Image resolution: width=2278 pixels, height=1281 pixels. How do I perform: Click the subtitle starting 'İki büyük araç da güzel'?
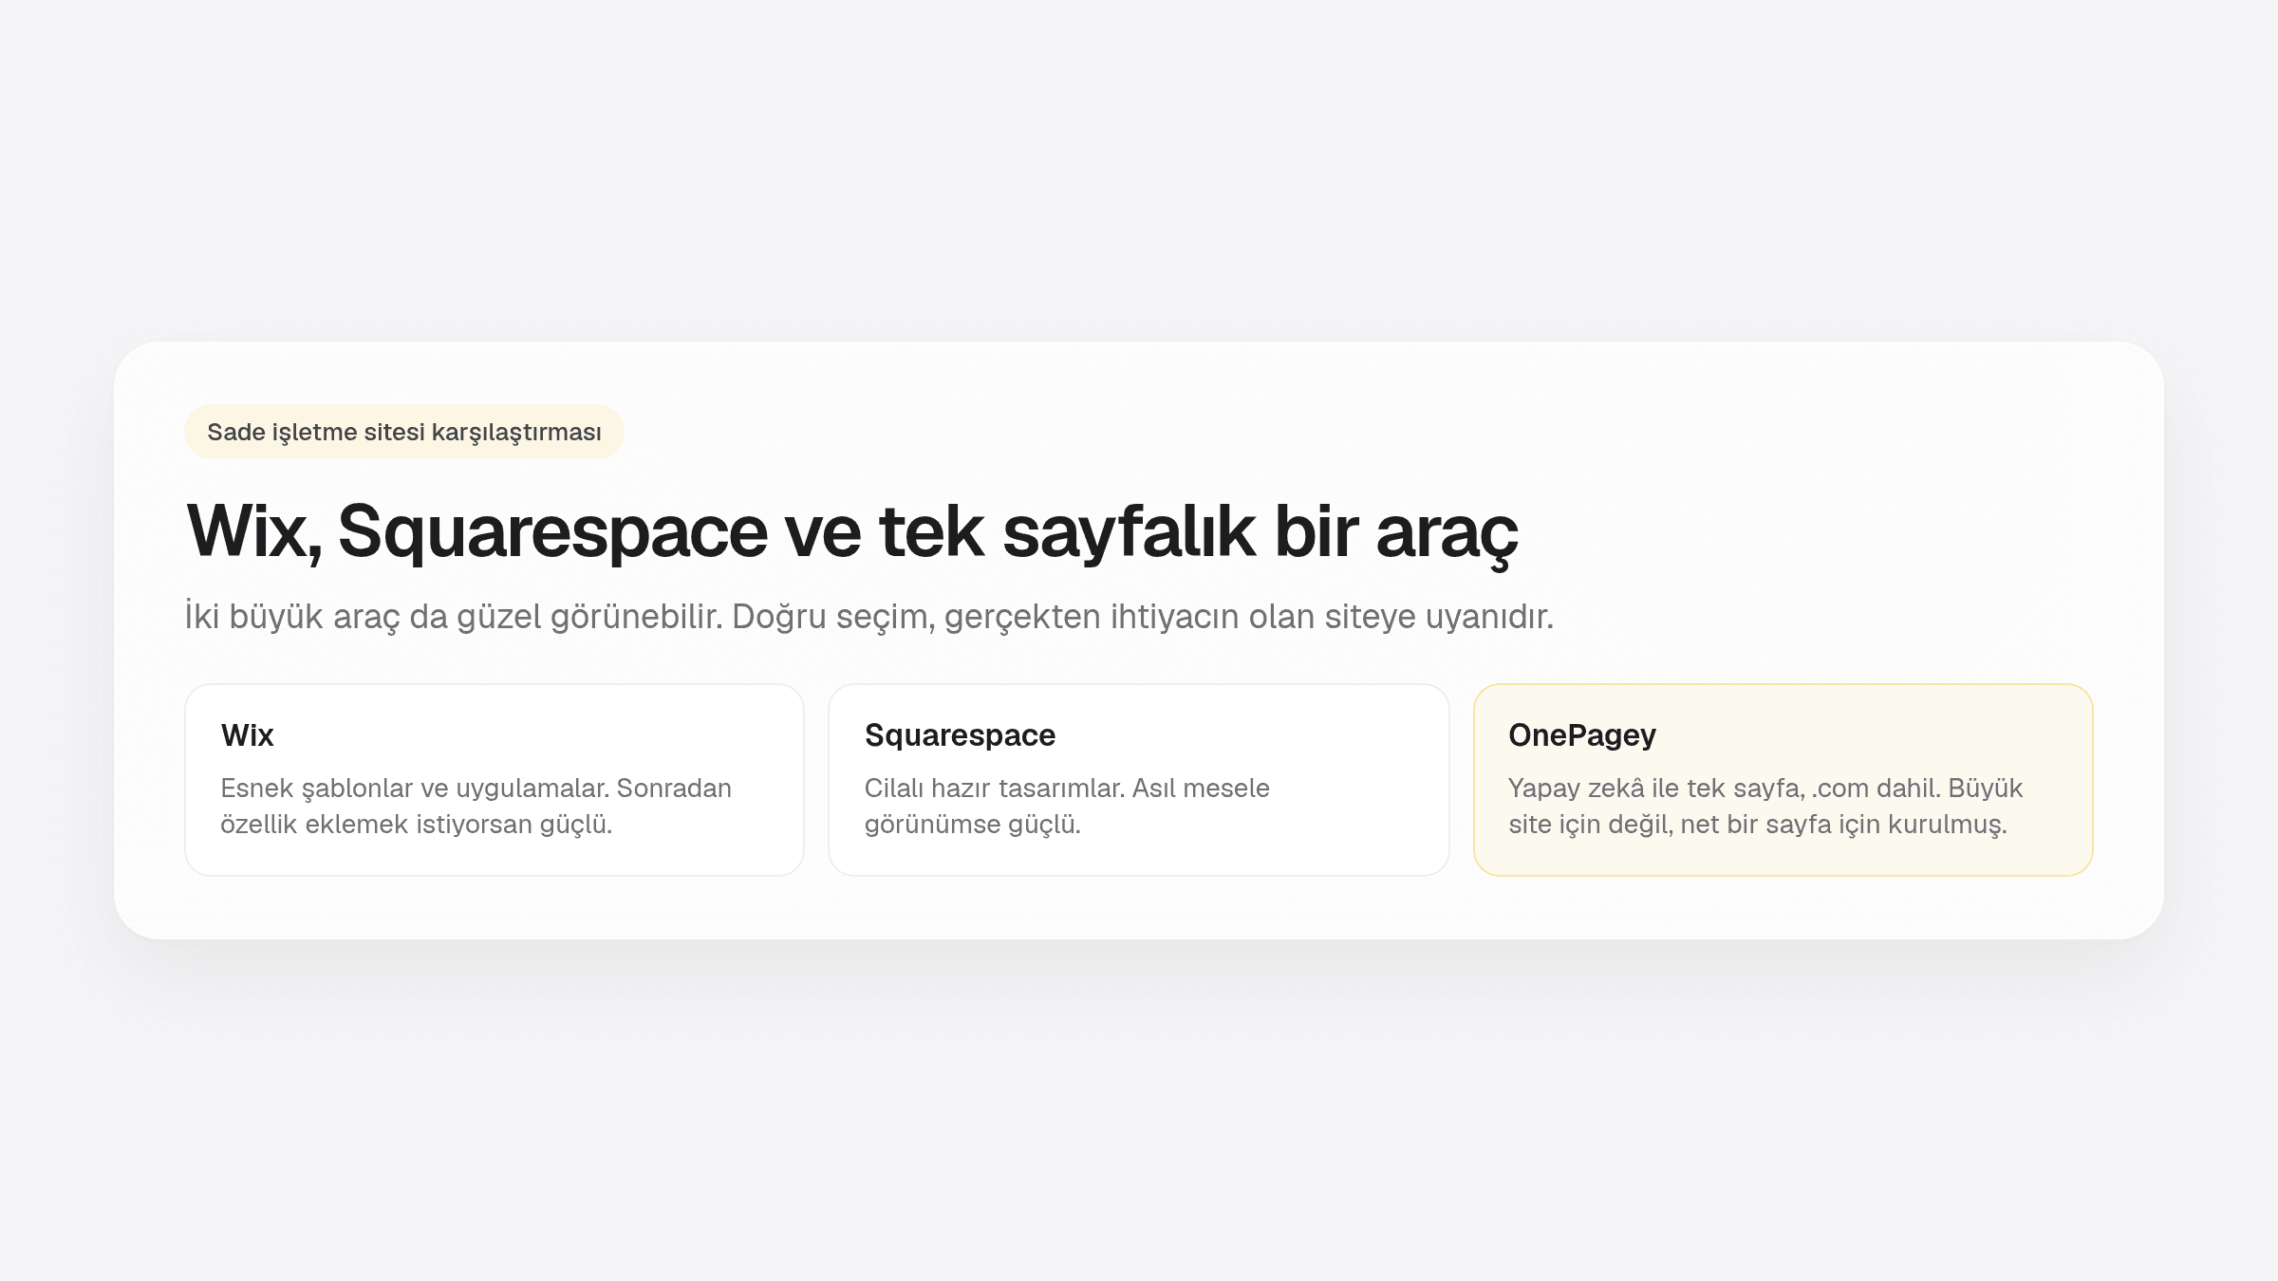(869, 617)
